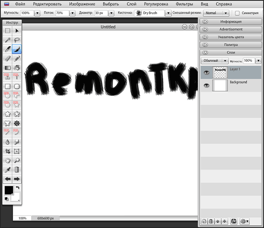Open layer effects fx button
264x228 pixels.
pyautogui.click(x=234, y=221)
